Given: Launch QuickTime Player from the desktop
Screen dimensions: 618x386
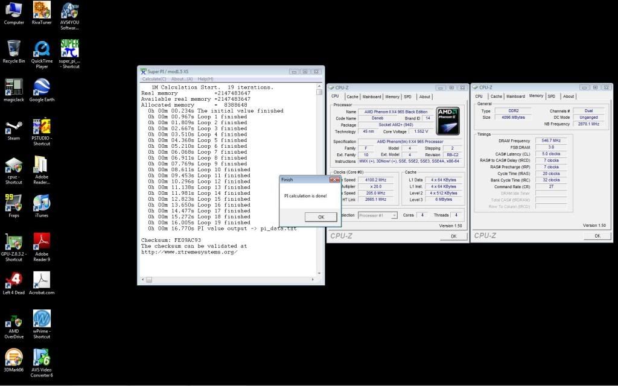Looking at the screenshot, I should 42,54.
